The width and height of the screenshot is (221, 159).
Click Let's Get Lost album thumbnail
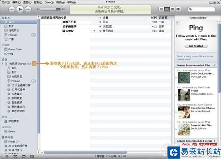[184, 78]
